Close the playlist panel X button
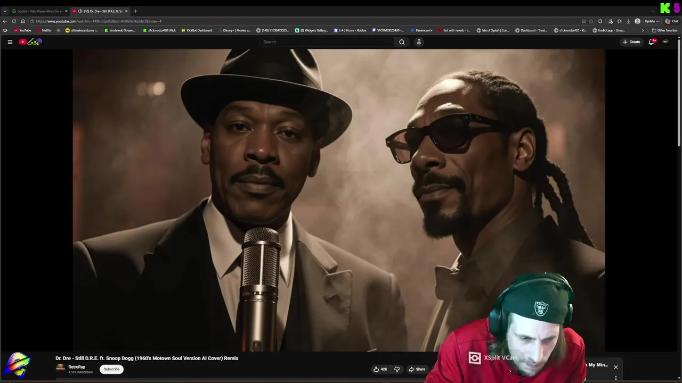 (615, 367)
